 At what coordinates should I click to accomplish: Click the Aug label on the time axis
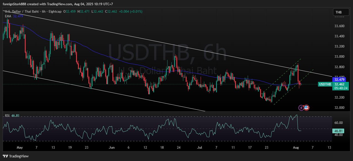pyautogui.click(x=296, y=148)
